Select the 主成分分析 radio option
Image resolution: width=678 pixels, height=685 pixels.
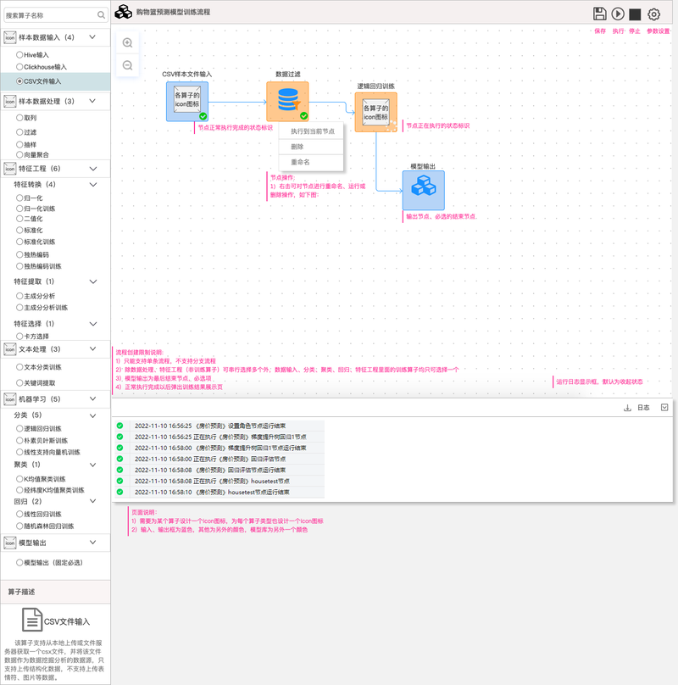tap(19, 296)
